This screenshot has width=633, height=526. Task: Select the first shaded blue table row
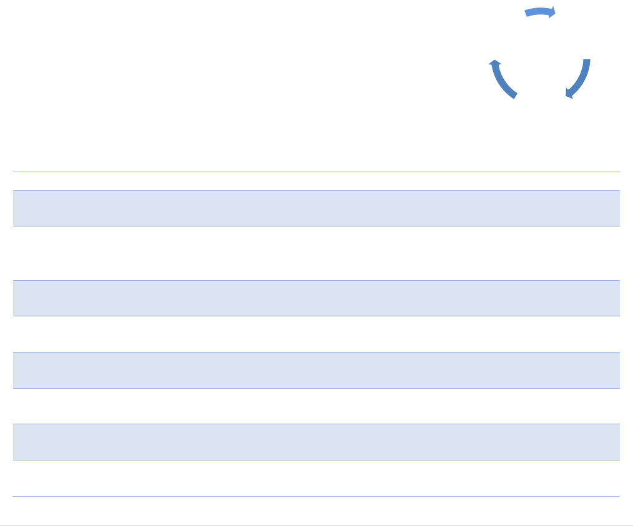(x=316, y=208)
